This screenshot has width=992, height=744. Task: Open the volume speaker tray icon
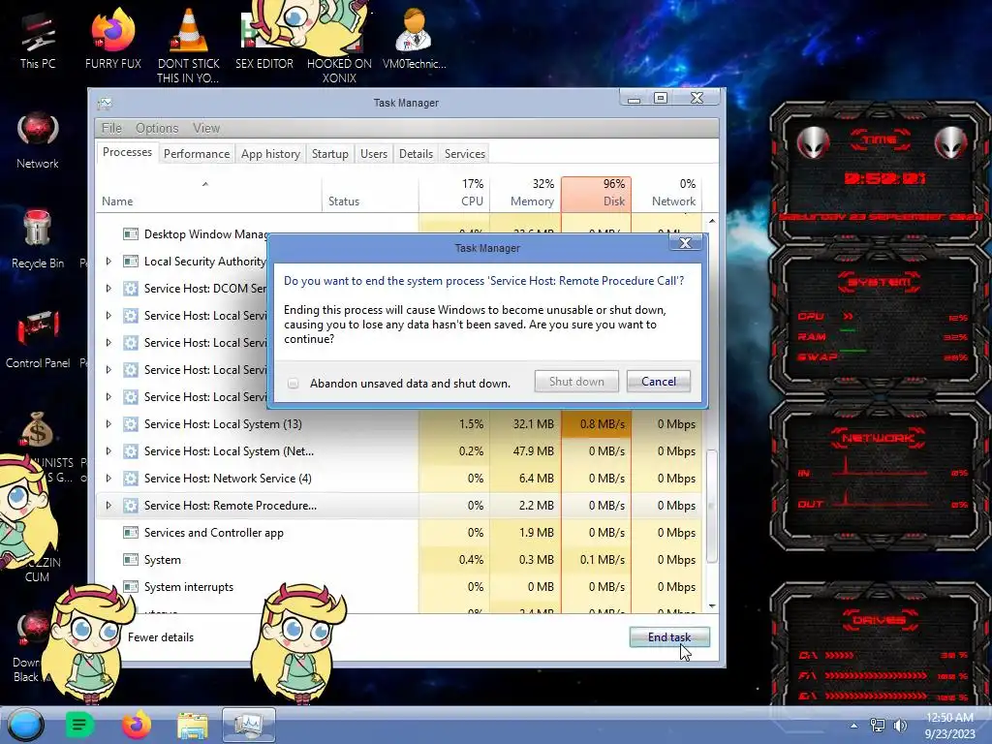[x=899, y=726]
